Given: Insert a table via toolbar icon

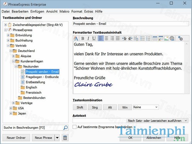Looking at the screenshot, I should point(155,38).
